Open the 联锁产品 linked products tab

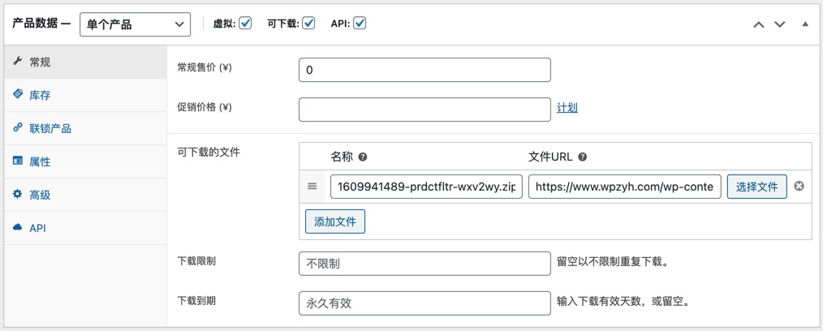(85, 128)
